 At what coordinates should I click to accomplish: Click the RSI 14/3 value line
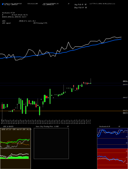pyautogui.click(x=15, y=15)
